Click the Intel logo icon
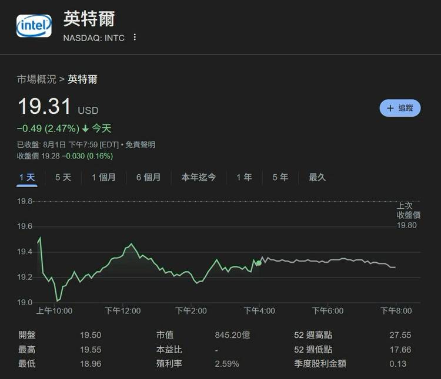The height and width of the screenshot is (379, 441). pyautogui.click(x=34, y=26)
